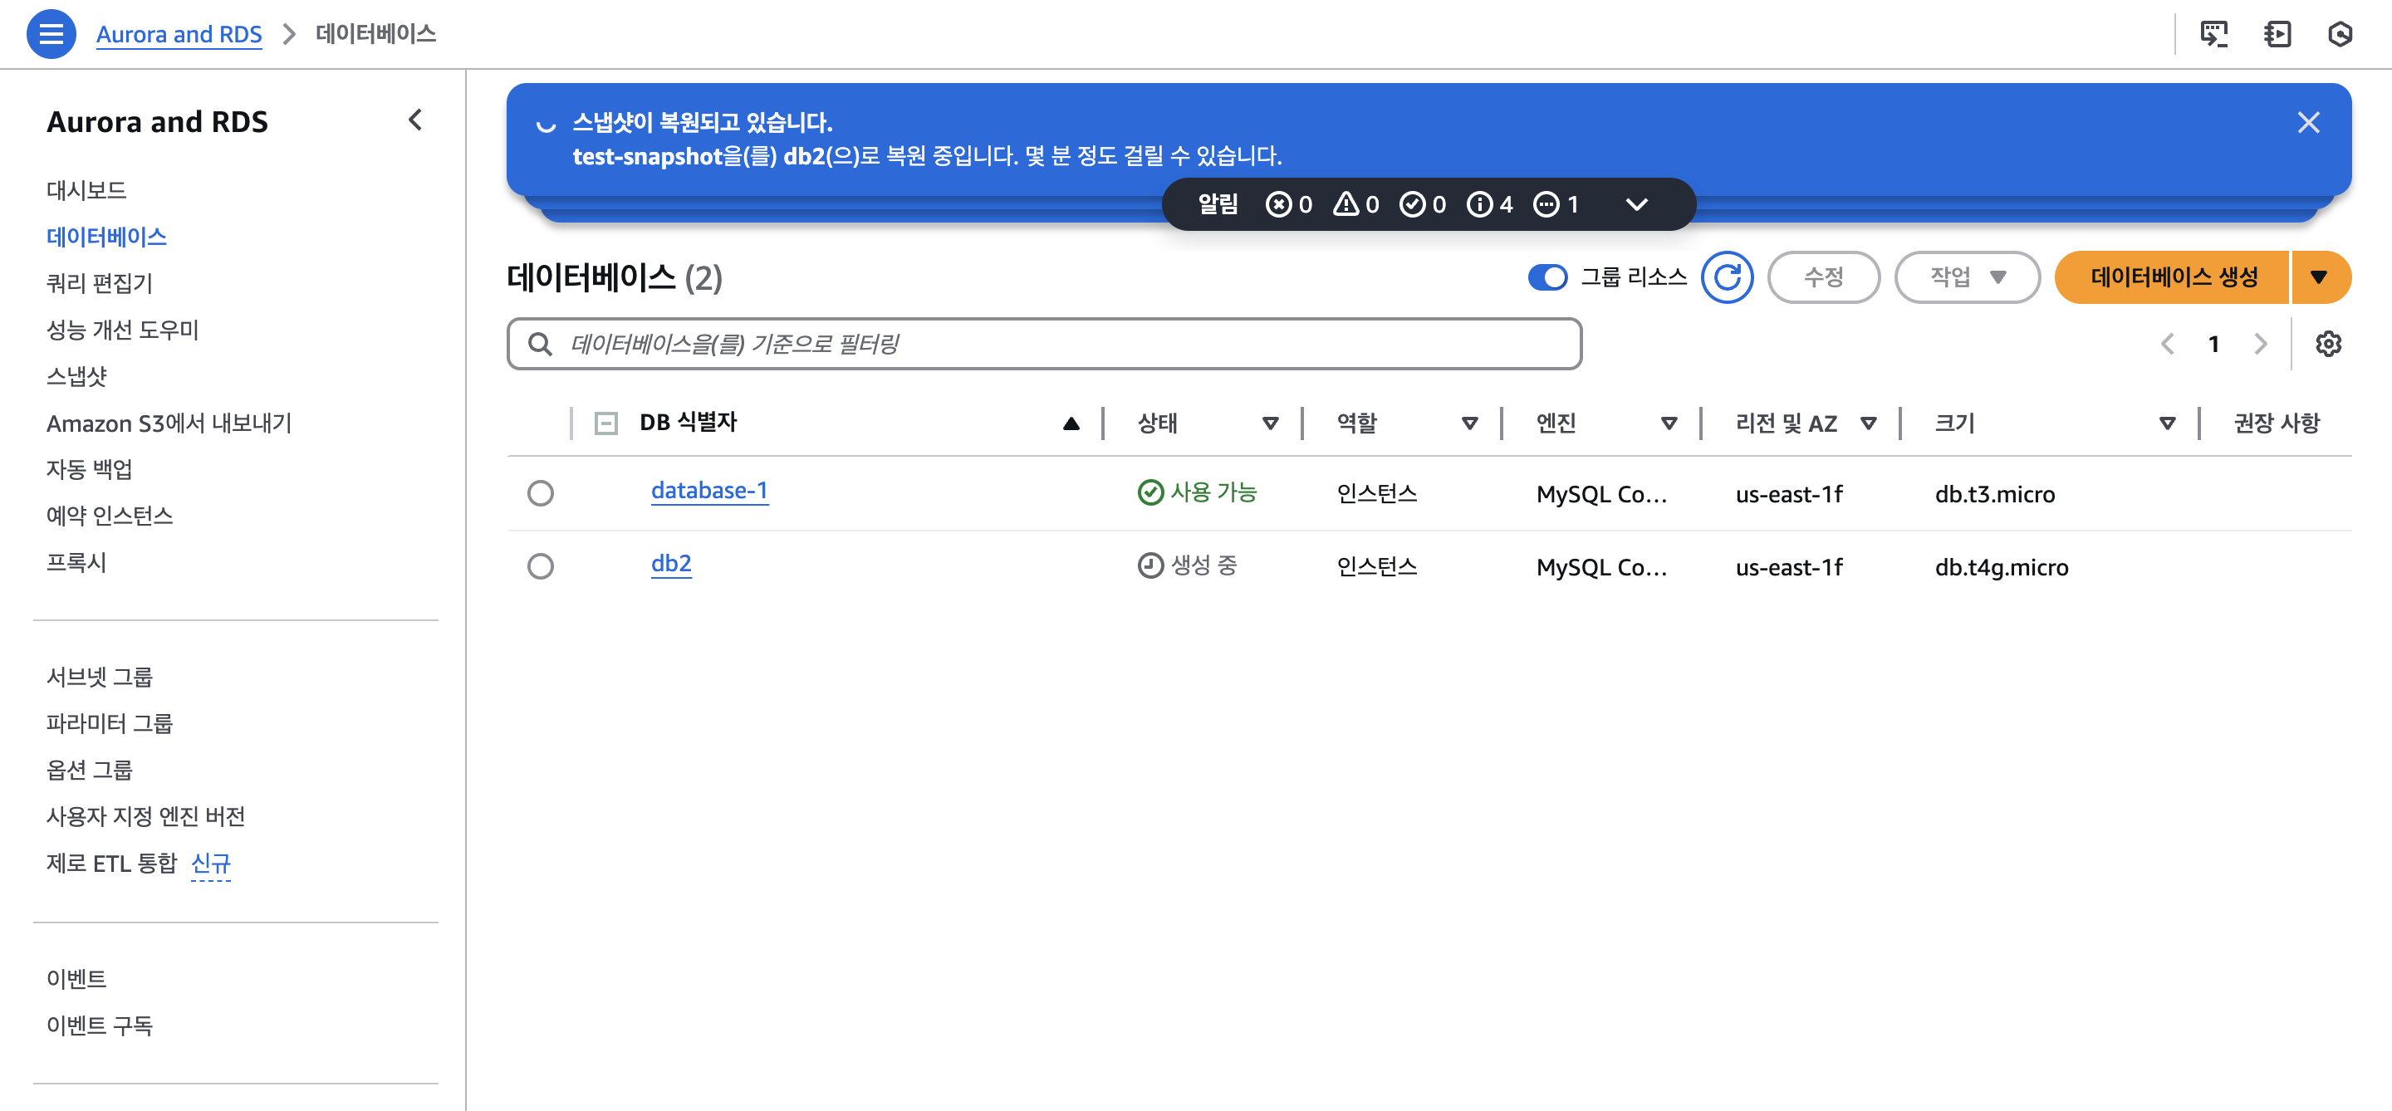
Task: Dismiss the snapshot restore notification banner
Action: point(2307,123)
